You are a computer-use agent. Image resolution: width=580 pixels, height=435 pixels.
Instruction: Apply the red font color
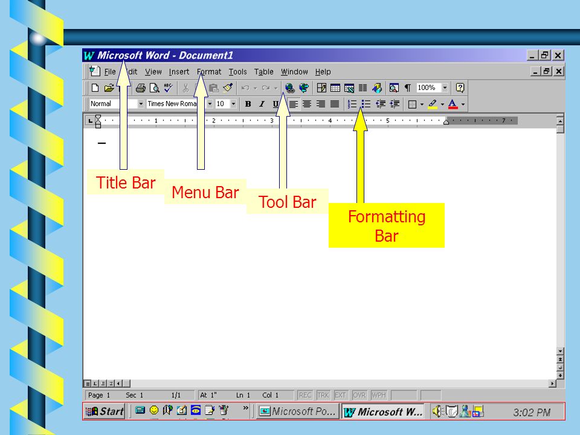[x=453, y=105]
